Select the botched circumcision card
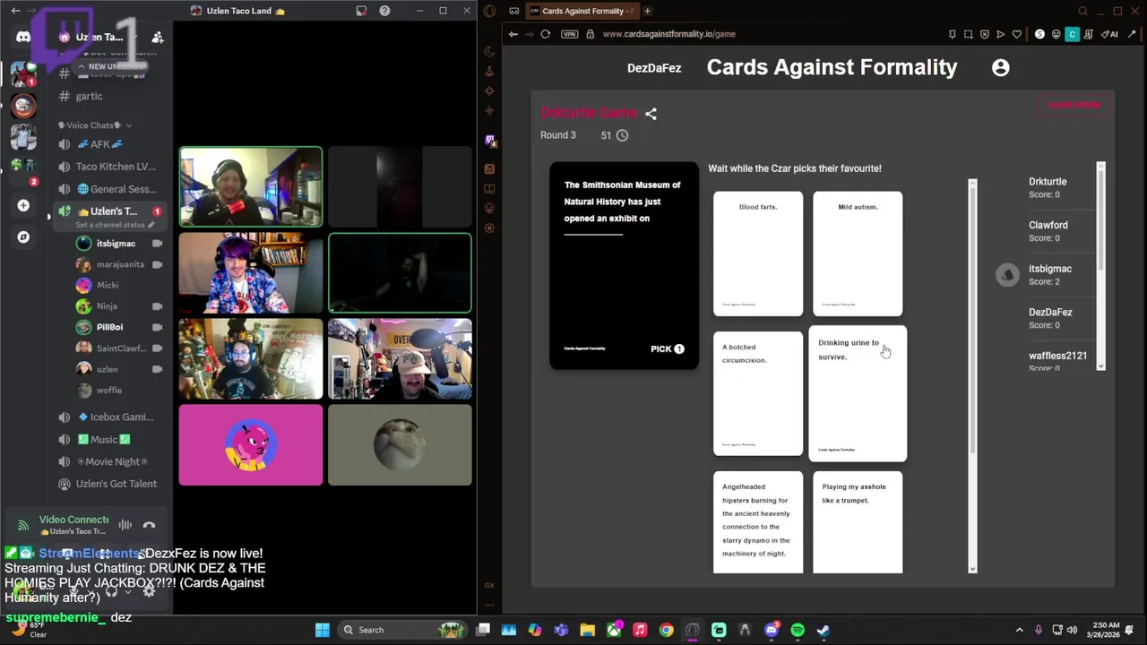This screenshot has width=1147, height=645. coord(758,393)
